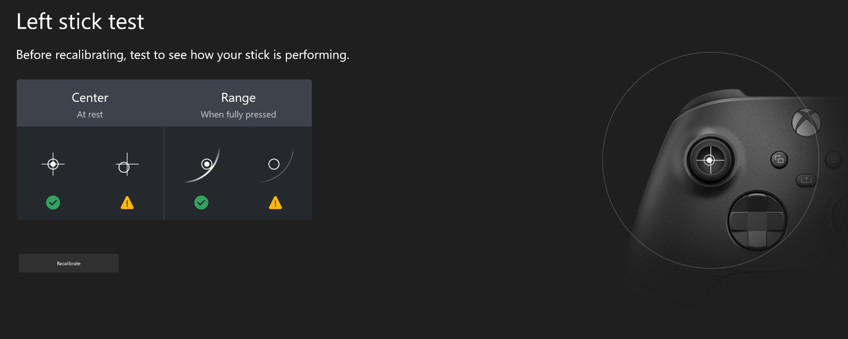The height and width of the screenshot is (339, 848).
Task: Select the centered crosshair stick icon
Action: point(53,164)
